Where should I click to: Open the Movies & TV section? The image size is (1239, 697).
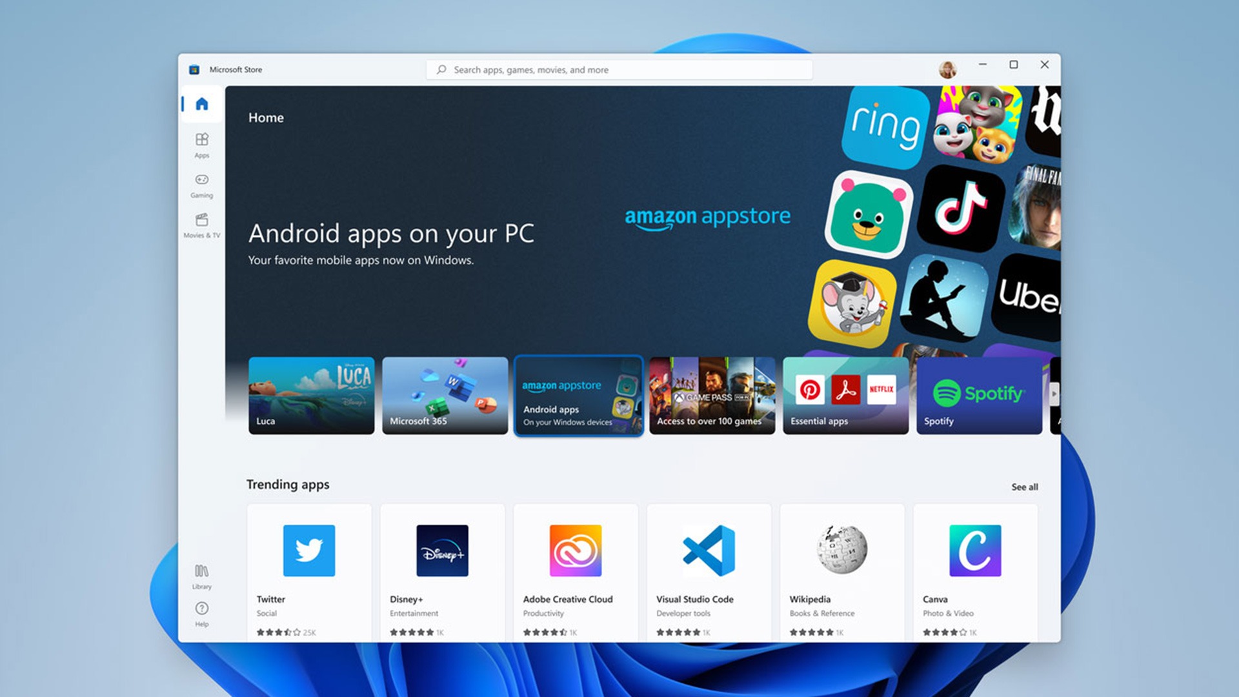tap(201, 225)
